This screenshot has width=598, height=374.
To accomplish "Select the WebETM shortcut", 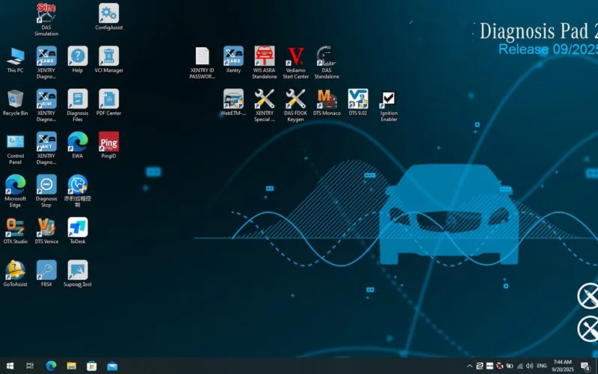I will click(x=233, y=102).
